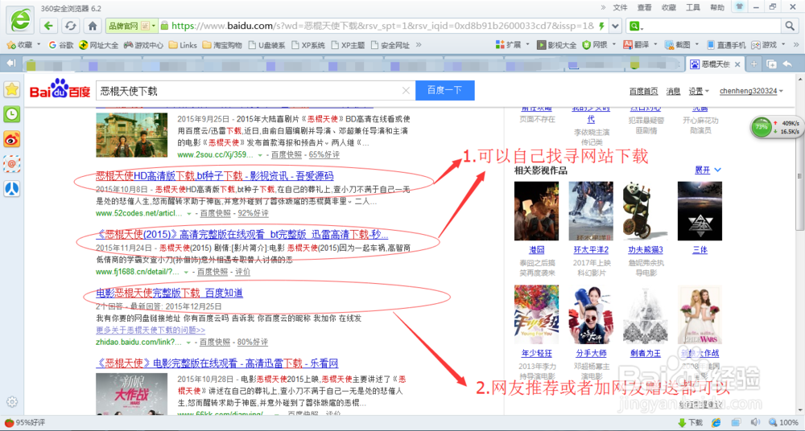
Task: Open the 更多关于恶棍天使下载的问题 link
Action: click(151, 330)
